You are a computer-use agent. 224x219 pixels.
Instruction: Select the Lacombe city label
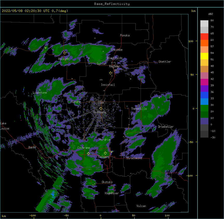(x=117, y=50)
